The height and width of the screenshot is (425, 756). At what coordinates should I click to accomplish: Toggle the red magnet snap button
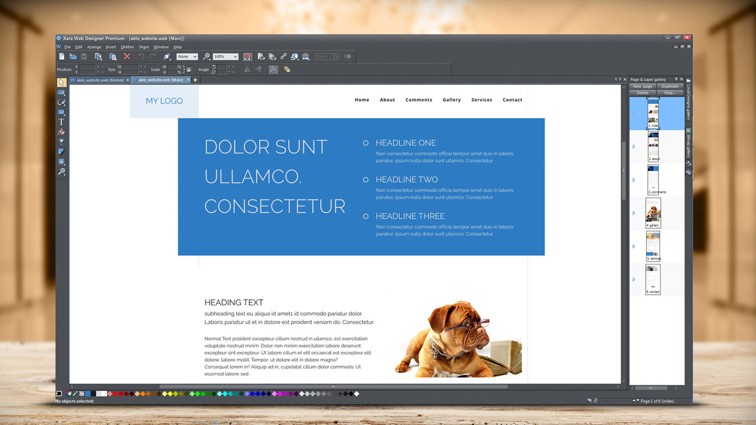click(x=247, y=57)
